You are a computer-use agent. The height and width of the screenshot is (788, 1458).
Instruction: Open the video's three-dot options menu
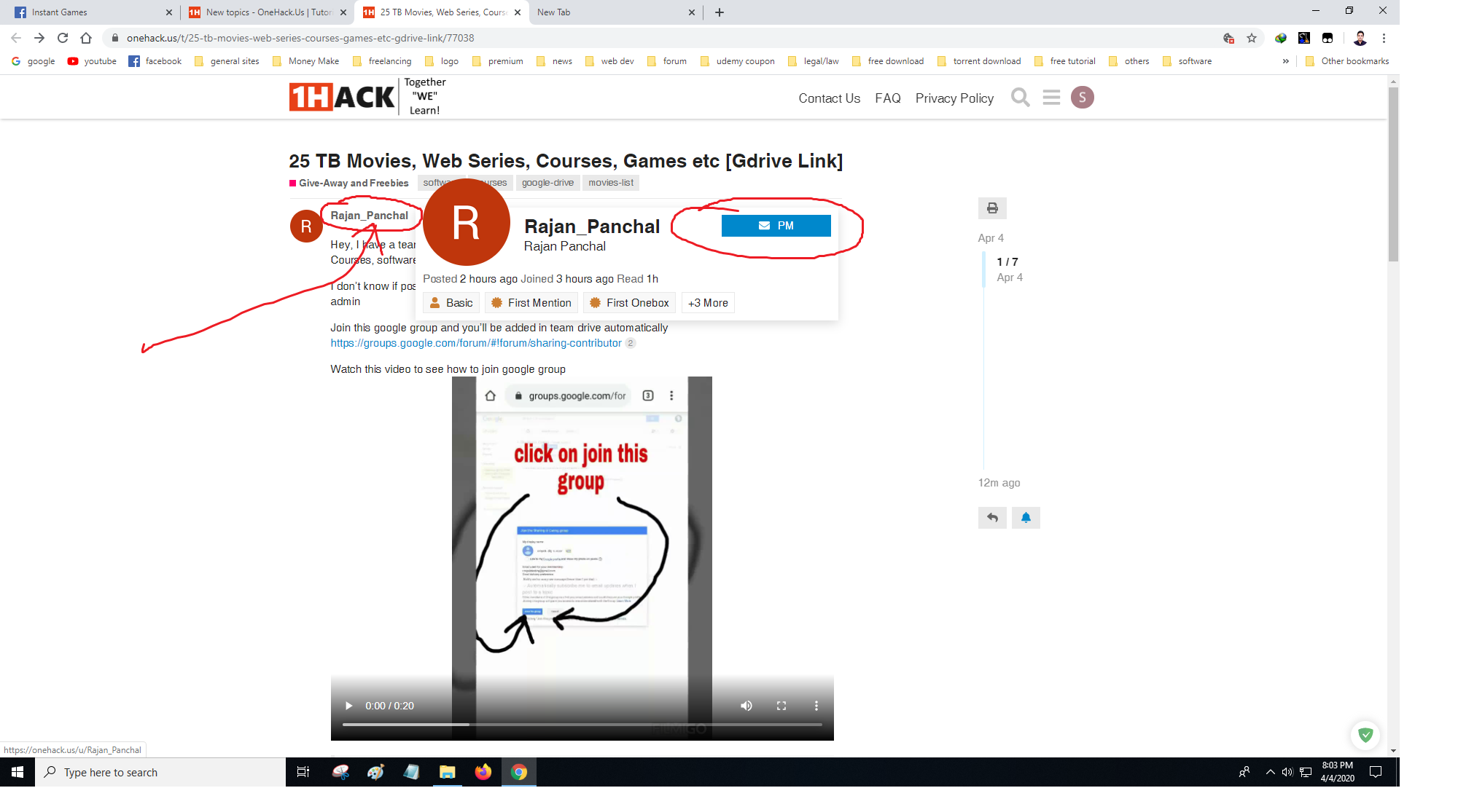[816, 706]
